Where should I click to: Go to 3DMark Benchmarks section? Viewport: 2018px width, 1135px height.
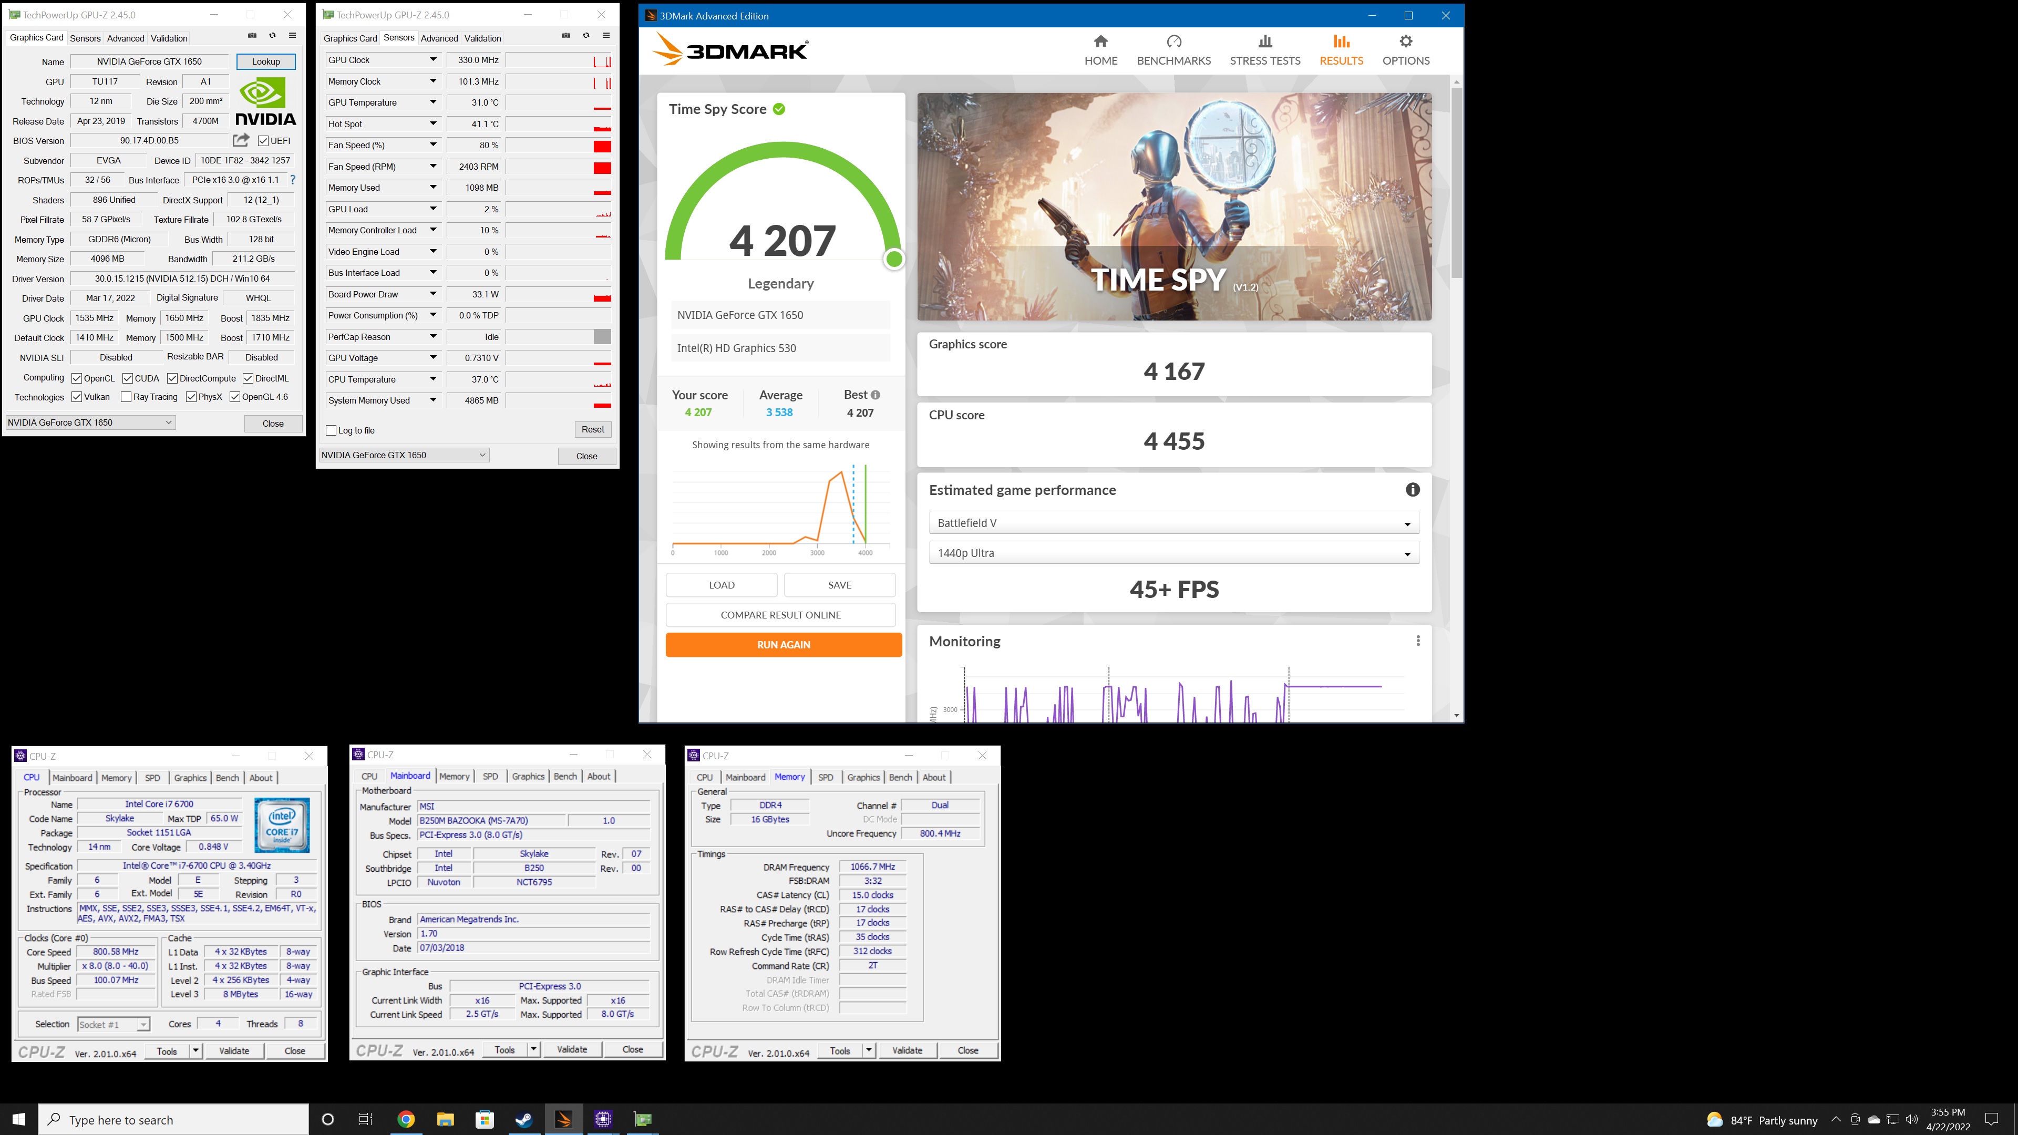click(x=1173, y=50)
